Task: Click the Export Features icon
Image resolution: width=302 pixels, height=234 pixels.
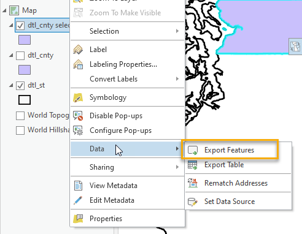Action: [x=193, y=150]
